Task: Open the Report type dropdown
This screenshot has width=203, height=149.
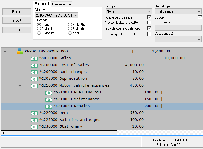Action: [x=178, y=11]
